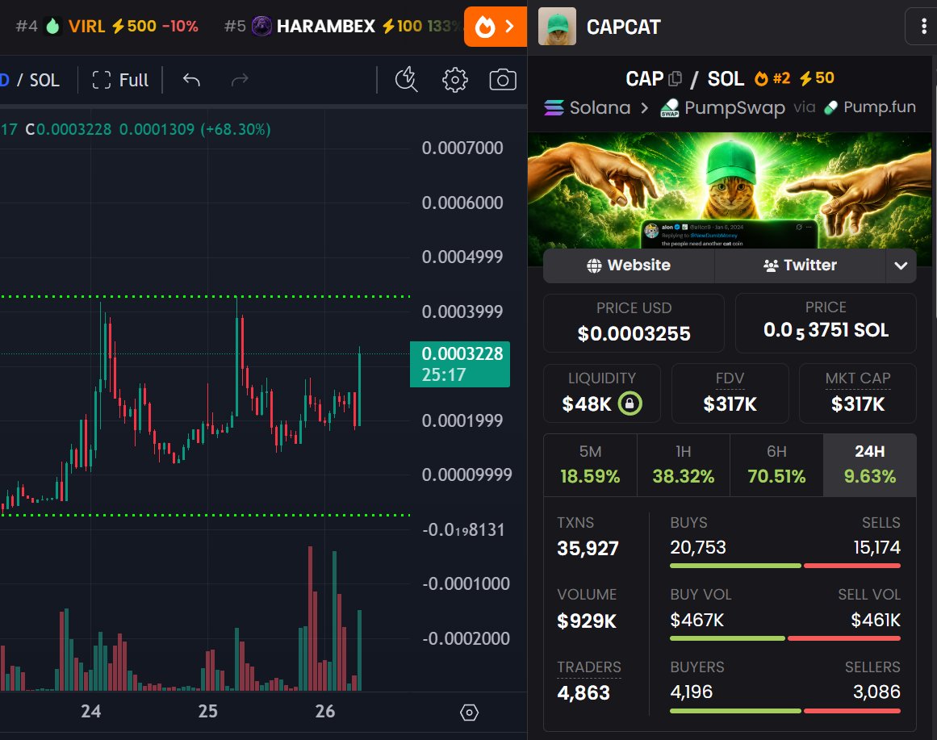This screenshot has height=740, width=937.
Task: Click the Solana chain logo
Action: pyautogui.click(x=554, y=107)
